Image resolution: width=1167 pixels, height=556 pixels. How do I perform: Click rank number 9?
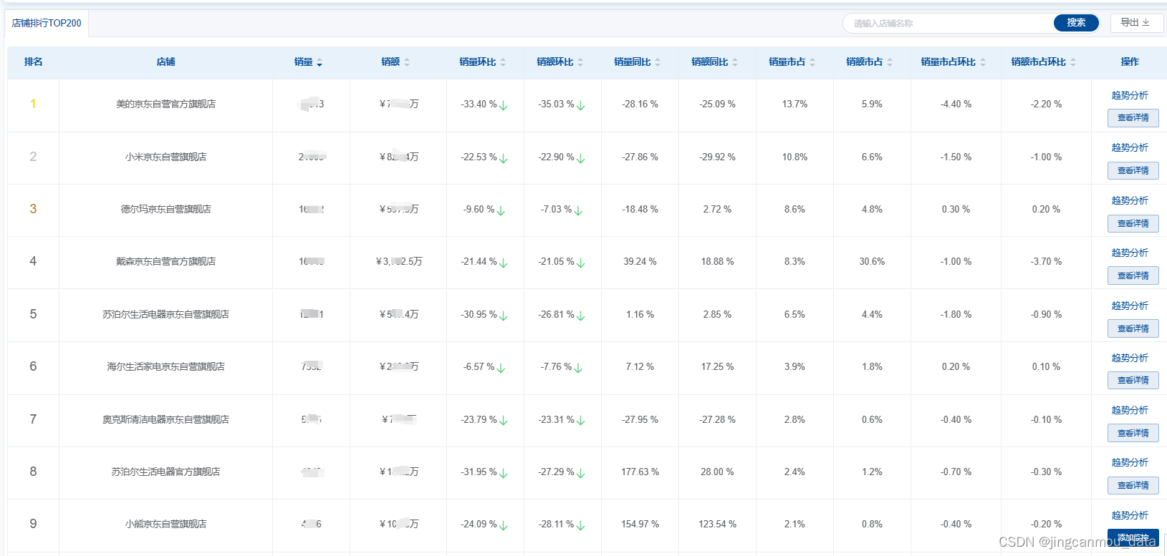click(x=33, y=524)
